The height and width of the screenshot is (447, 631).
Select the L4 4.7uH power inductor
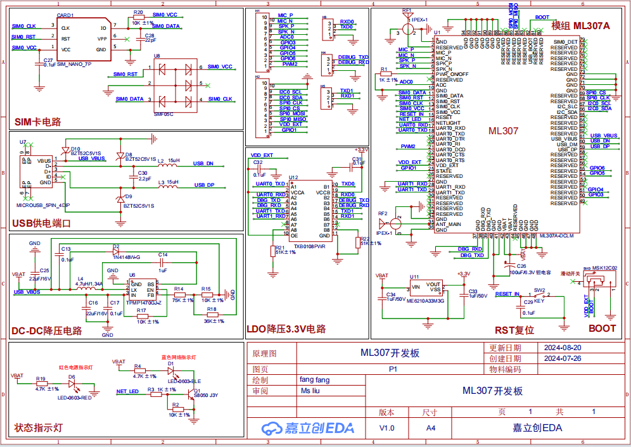tap(86, 287)
